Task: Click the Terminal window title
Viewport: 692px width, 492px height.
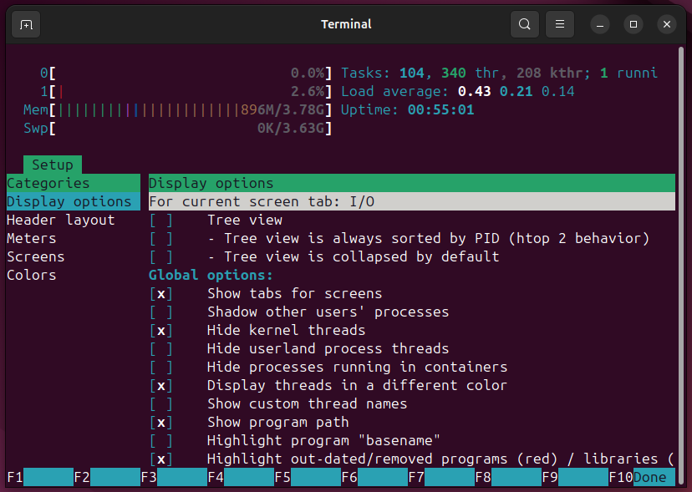Action: [346, 24]
